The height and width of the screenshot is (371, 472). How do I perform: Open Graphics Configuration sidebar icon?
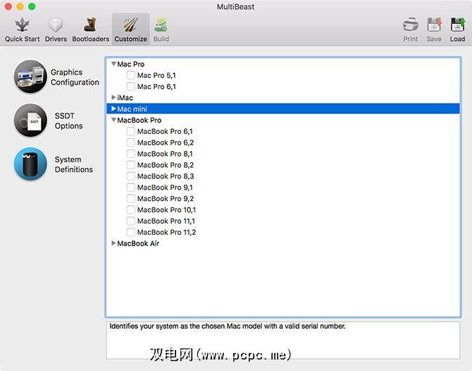pyautogui.click(x=30, y=78)
